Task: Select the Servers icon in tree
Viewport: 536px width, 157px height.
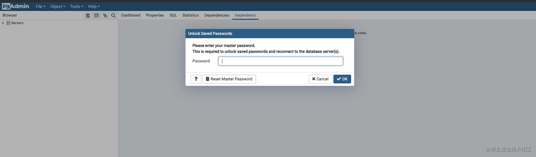Action: [8, 23]
